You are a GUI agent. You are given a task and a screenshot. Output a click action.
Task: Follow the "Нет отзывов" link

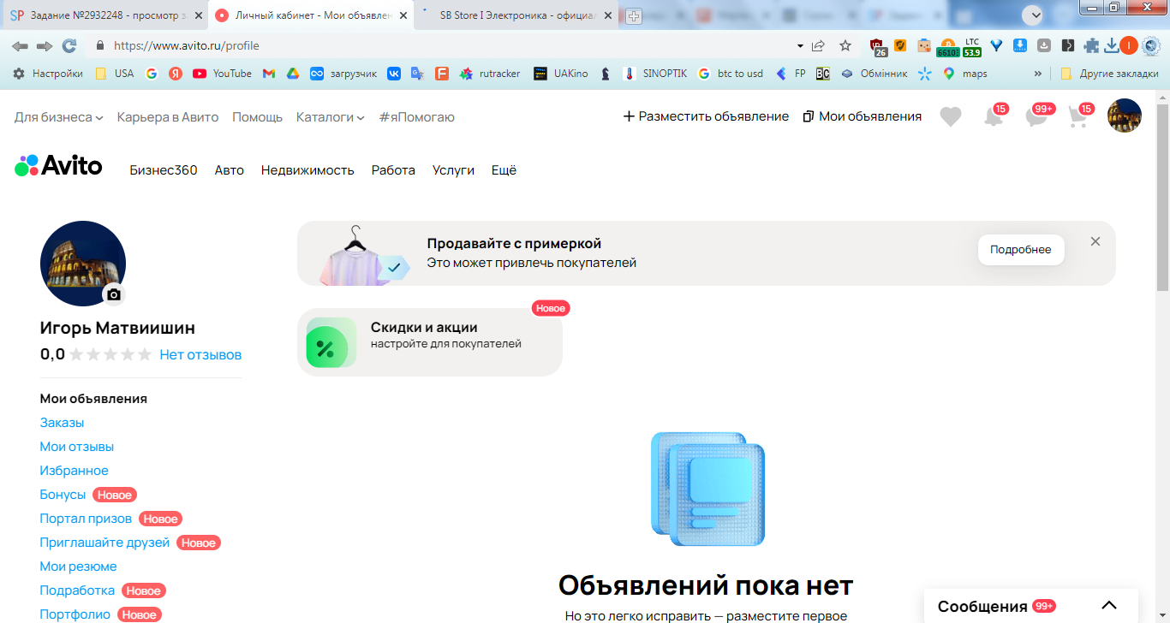pyautogui.click(x=200, y=354)
